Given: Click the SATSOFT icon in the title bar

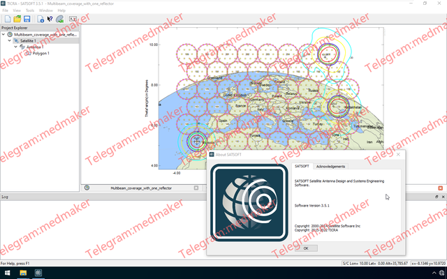Looking at the screenshot, I should click(x=3, y=3).
